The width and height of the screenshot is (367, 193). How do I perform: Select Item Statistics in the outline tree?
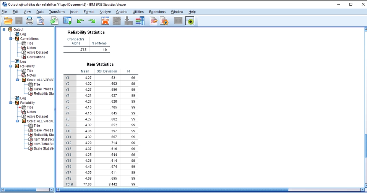pyautogui.click(x=44, y=140)
